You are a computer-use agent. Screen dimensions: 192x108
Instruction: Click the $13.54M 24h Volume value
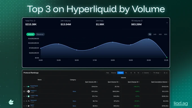66,24
